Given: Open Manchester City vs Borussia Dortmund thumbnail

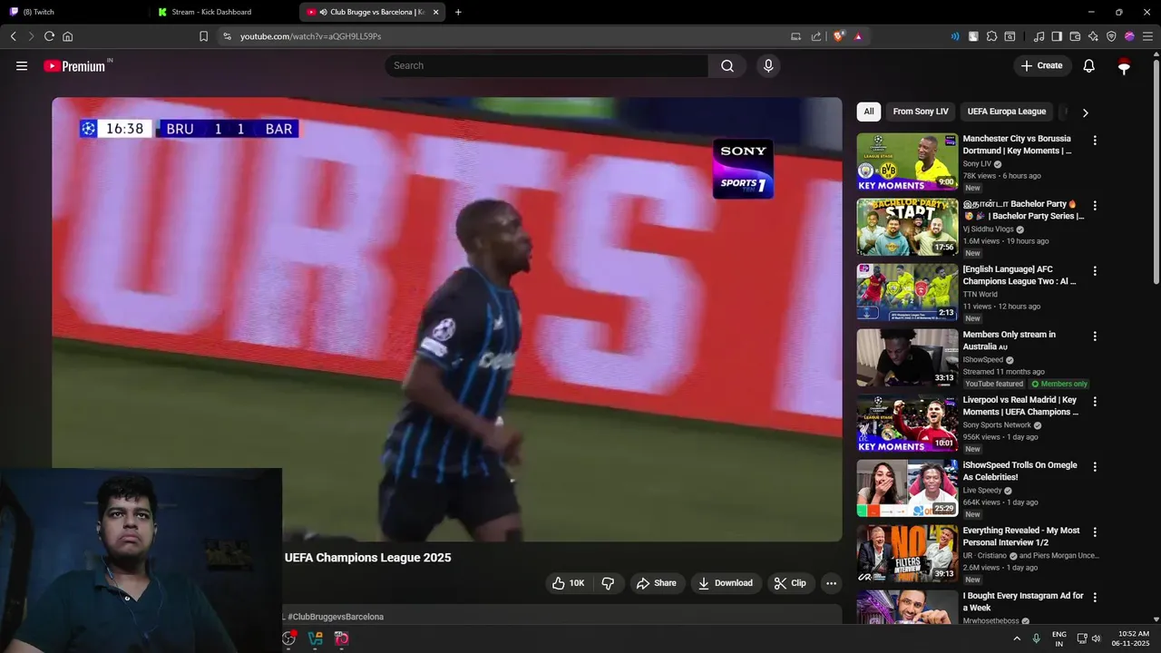Looking at the screenshot, I should point(907,161).
